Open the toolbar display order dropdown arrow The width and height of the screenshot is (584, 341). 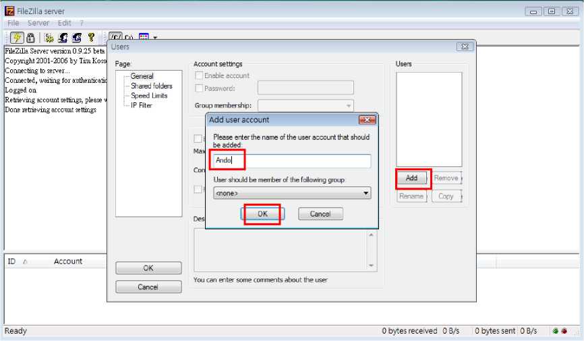[x=155, y=38]
